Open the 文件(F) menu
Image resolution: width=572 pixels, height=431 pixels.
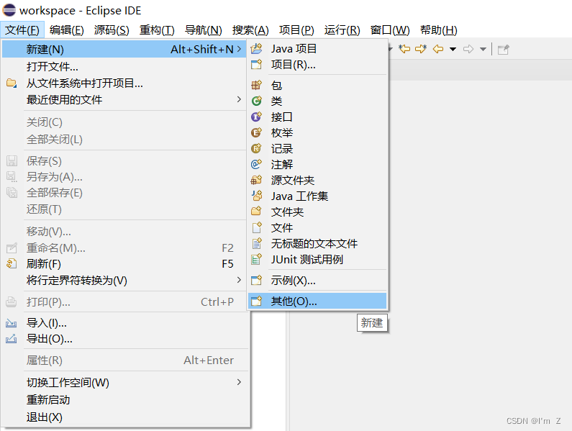(x=22, y=30)
